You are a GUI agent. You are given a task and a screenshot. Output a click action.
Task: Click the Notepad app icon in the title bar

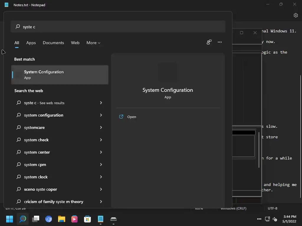tap(6, 5)
